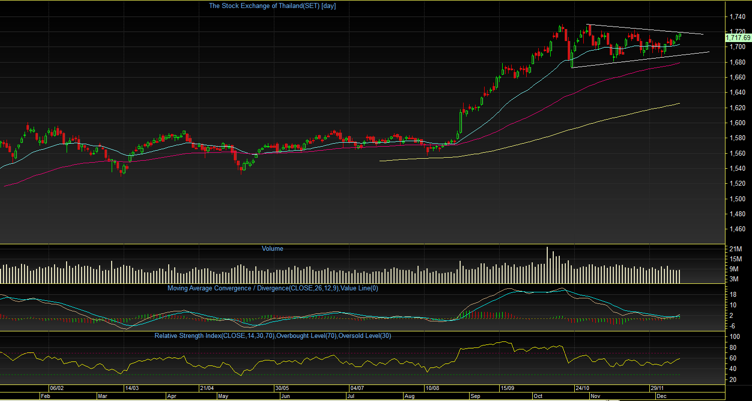This screenshot has height=401, width=752.
Task: Click the Mar month label
Action: [x=103, y=396]
